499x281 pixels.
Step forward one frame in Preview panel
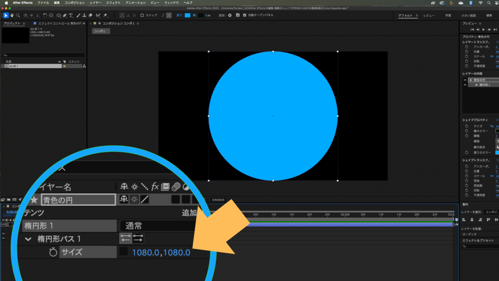489,30
